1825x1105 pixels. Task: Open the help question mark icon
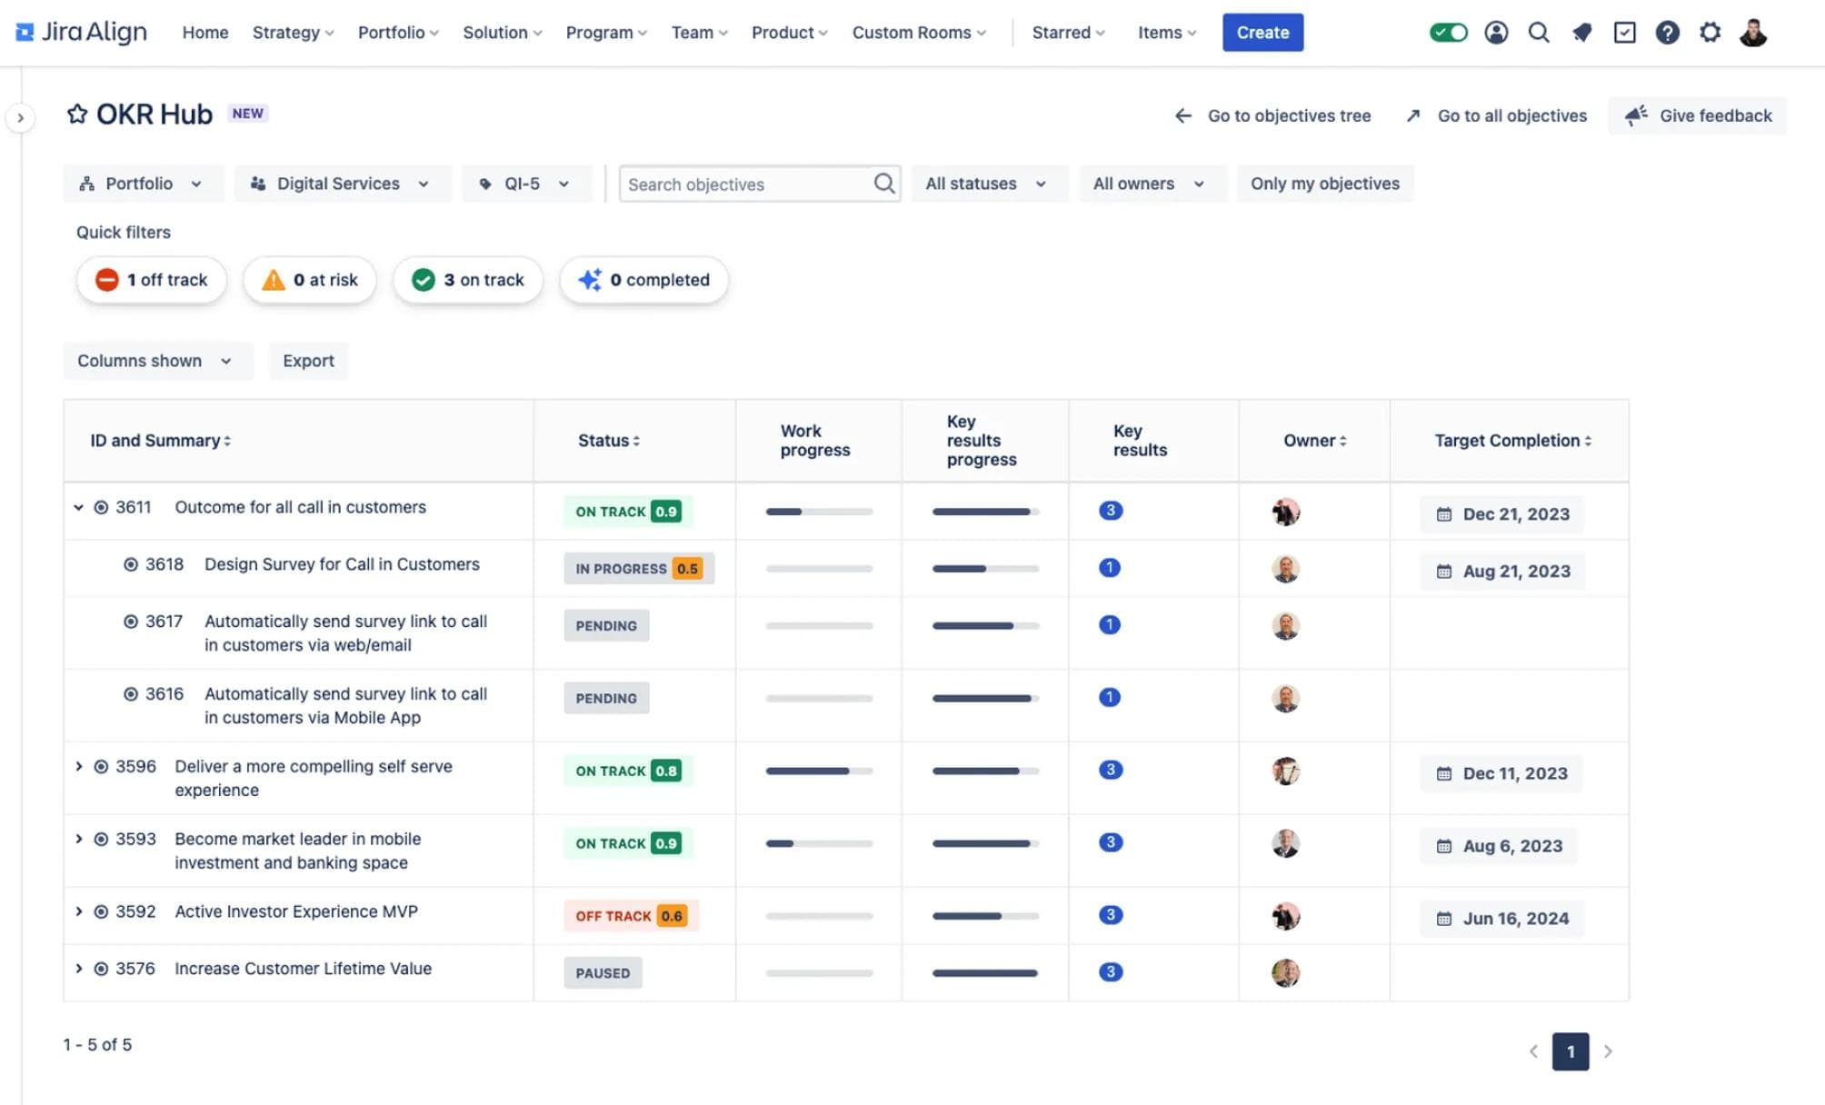click(x=1668, y=32)
